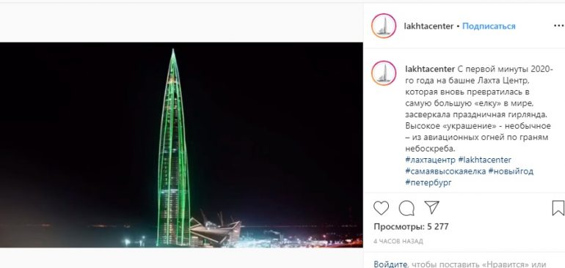The width and height of the screenshot is (565, 268).
Task: Follow via the Подписаться link
Action: (x=489, y=26)
